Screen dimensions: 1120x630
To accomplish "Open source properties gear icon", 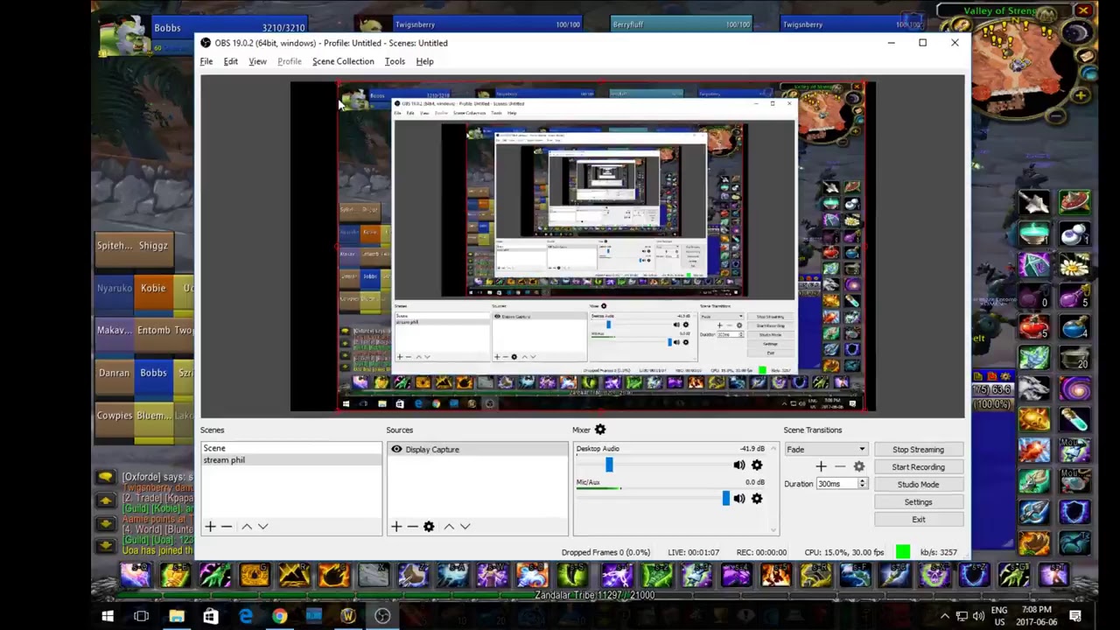I will pyautogui.click(x=429, y=527).
